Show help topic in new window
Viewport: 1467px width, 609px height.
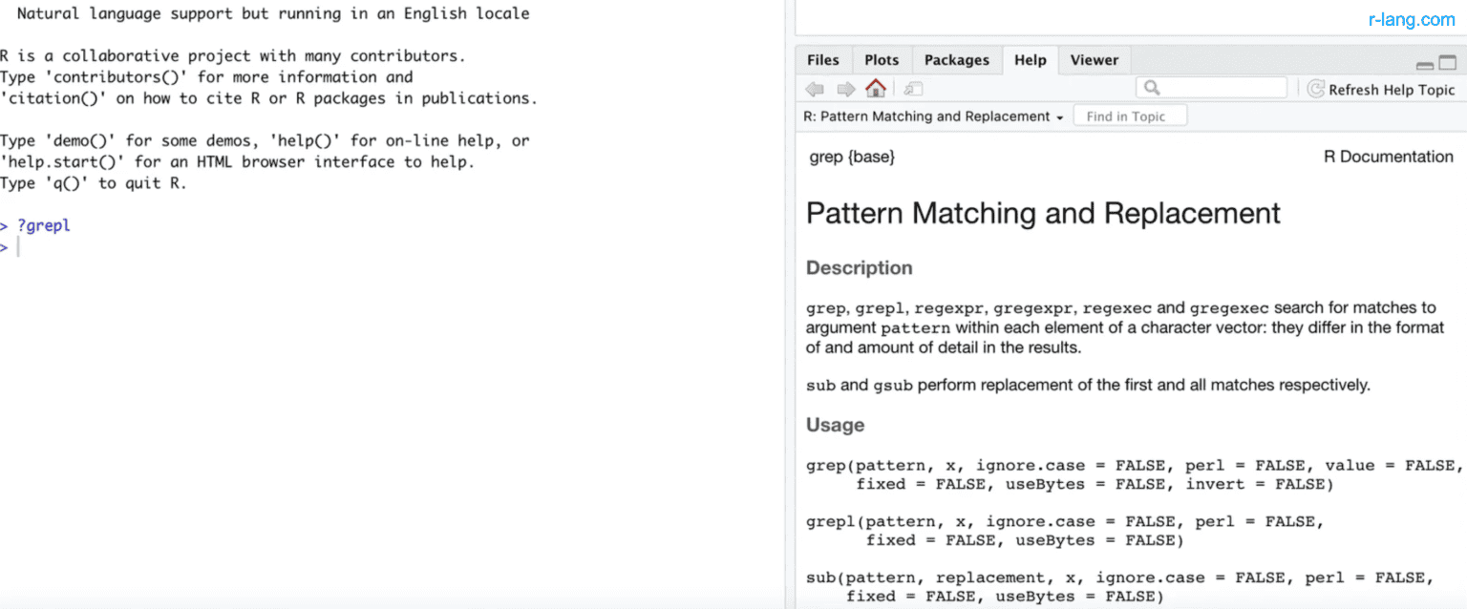point(912,88)
